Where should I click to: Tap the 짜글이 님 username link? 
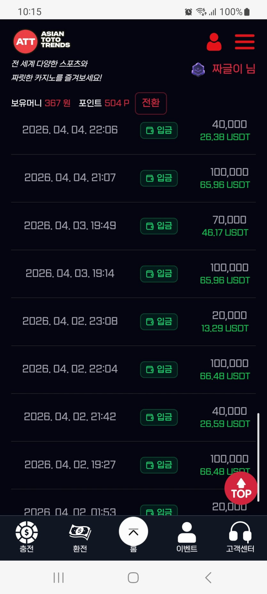click(x=234, y=69)
